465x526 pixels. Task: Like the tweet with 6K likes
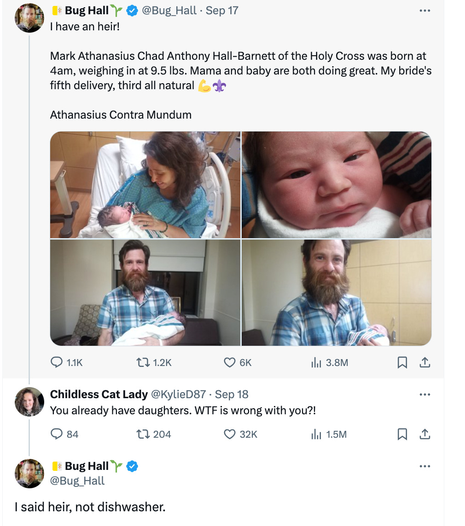coord(238,363)
